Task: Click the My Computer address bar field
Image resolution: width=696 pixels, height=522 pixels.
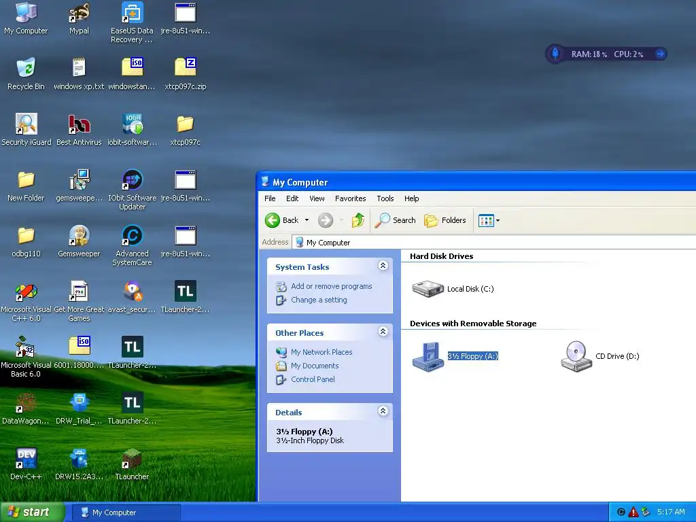Action: coord(493,243)
